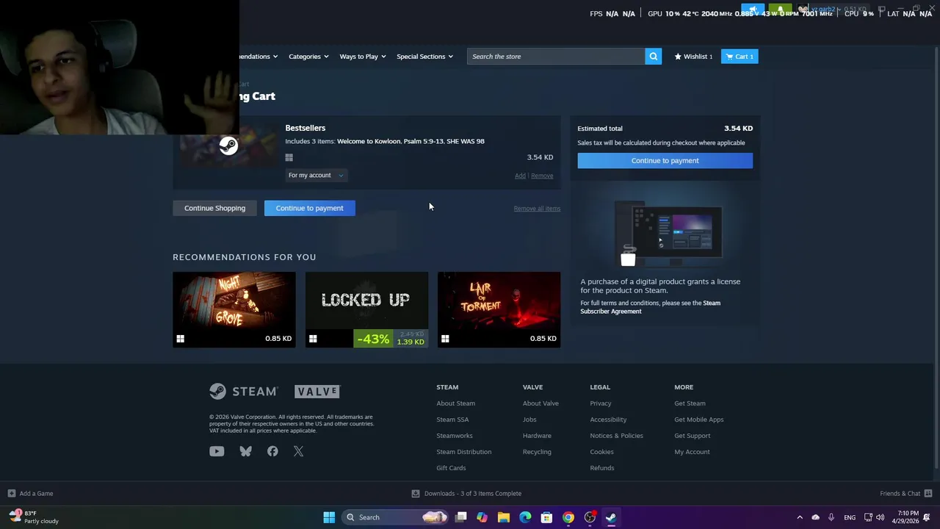The image size is (940, 529).
Task: Open the Cookies footer link
Action: tap(601, 452)
